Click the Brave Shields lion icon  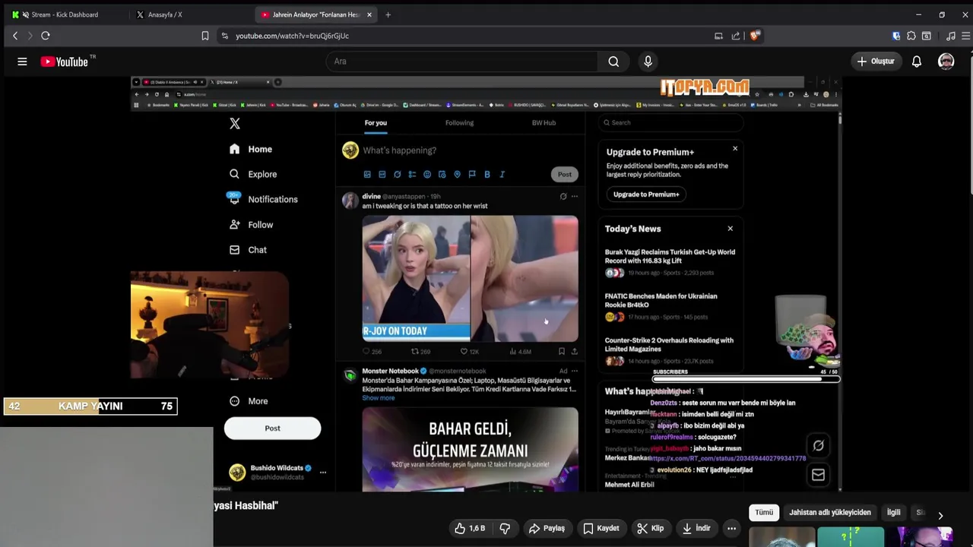755,36
